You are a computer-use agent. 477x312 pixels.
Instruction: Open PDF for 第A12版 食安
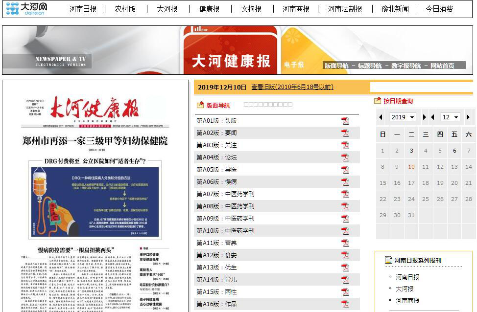[x=345, y=255]
